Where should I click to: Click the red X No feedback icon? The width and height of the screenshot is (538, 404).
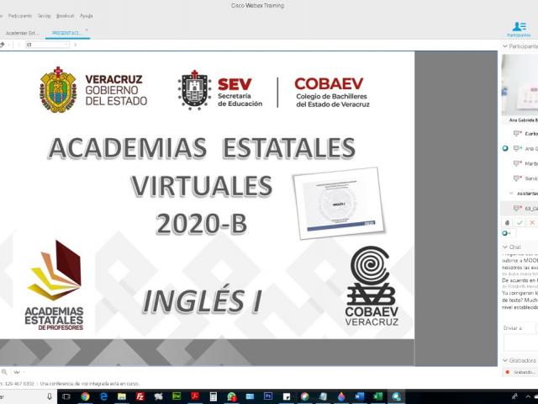click(x=532, y=222)
